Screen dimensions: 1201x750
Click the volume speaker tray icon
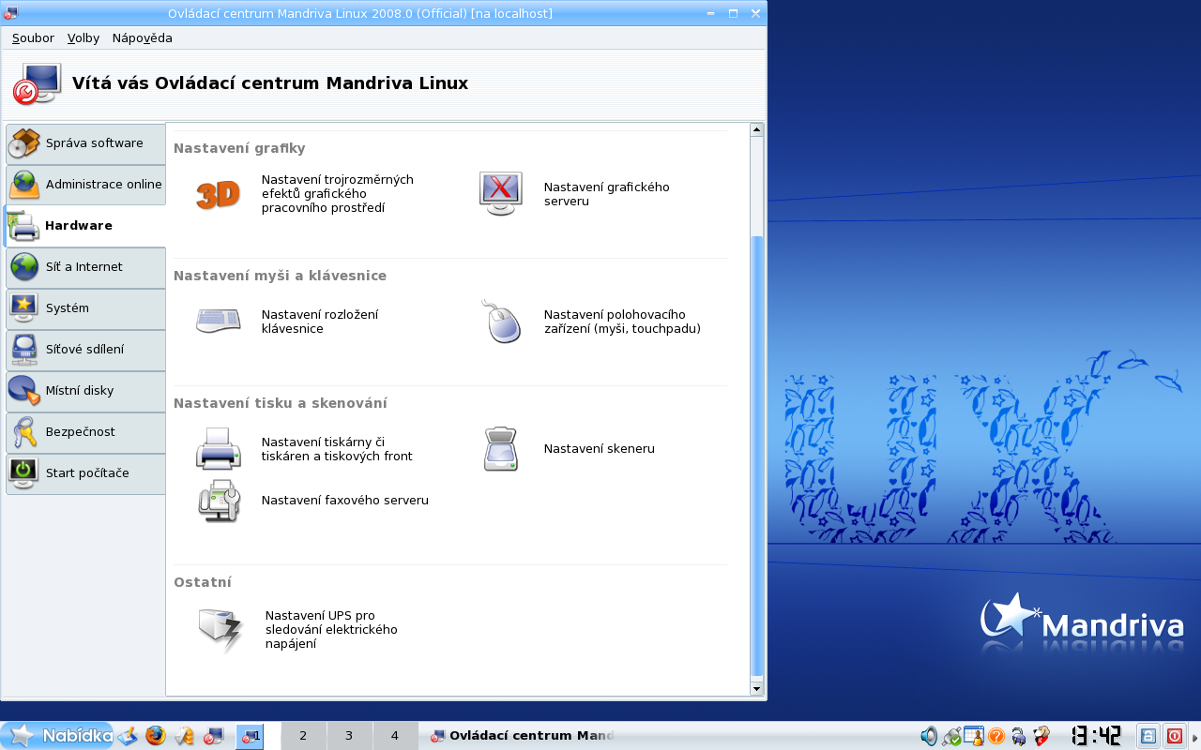(929, 736)
